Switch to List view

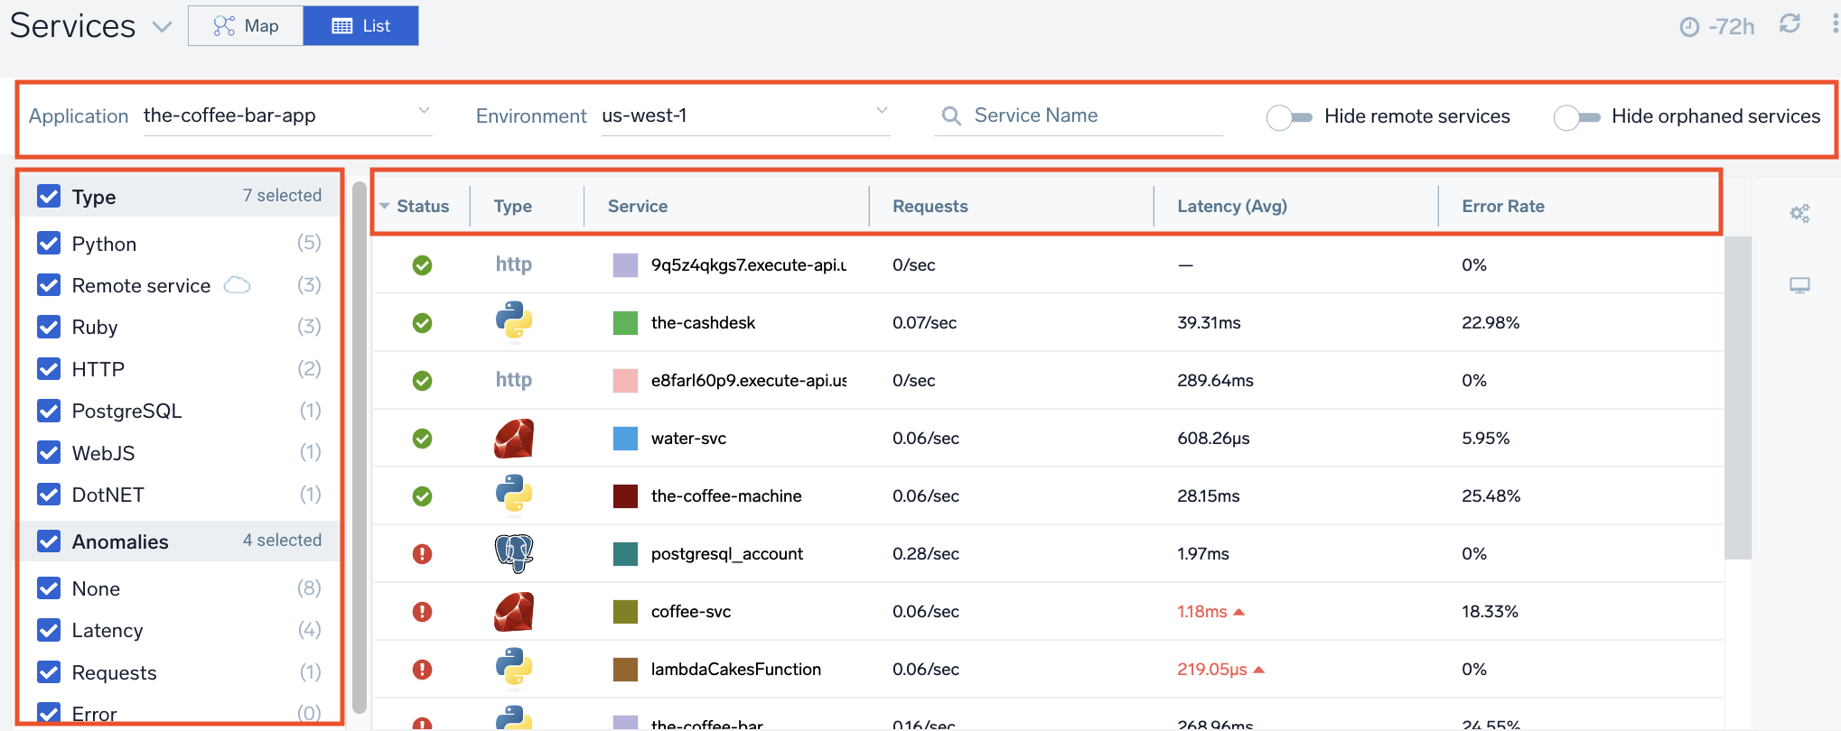click(360, 26)
